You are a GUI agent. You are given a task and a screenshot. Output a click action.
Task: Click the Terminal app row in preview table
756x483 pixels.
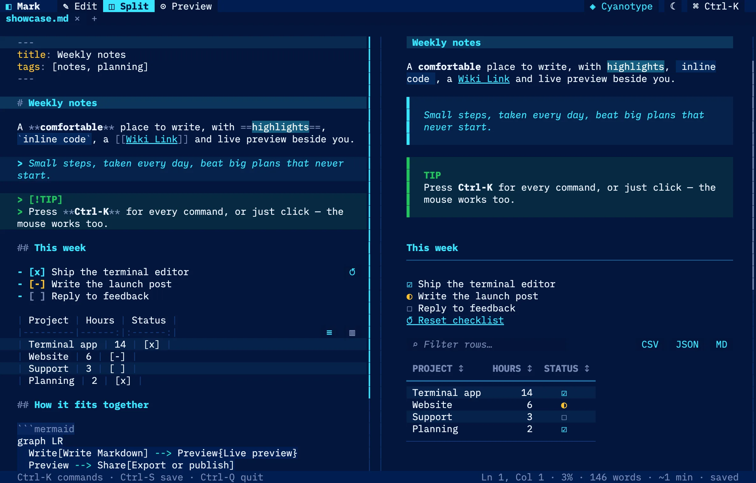[501, 393]
